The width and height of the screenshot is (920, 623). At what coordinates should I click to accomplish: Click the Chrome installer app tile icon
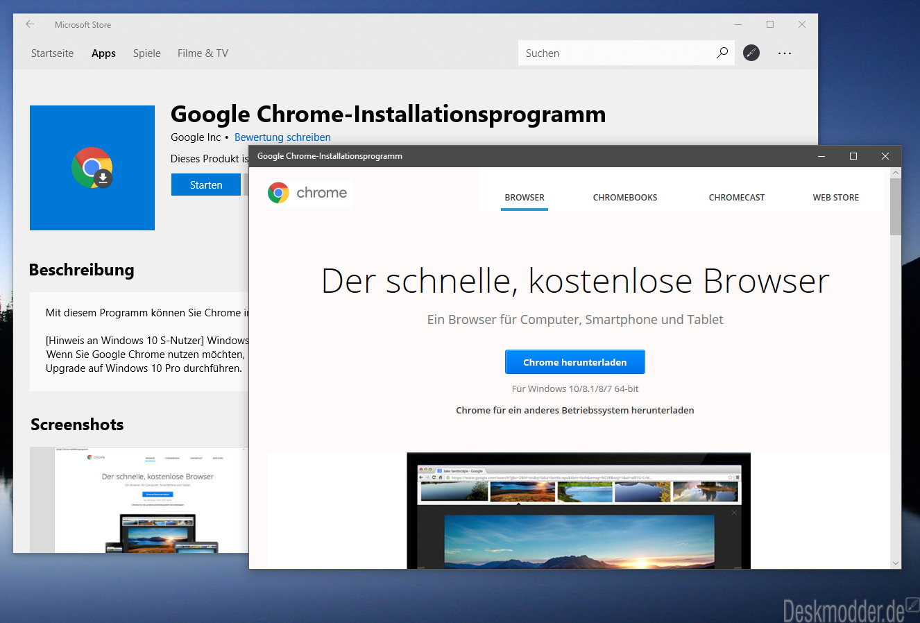tap(92, 168)
